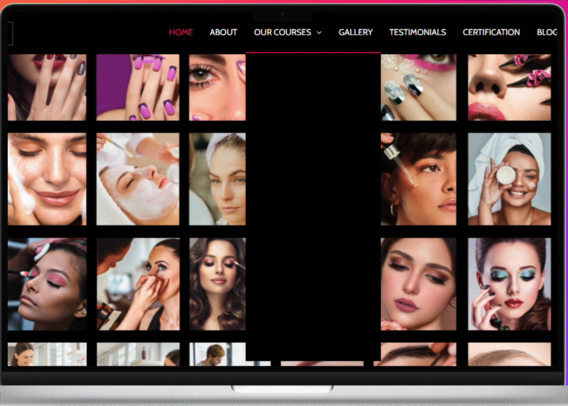Open the OUR COURSES menu

click(282, 32)
